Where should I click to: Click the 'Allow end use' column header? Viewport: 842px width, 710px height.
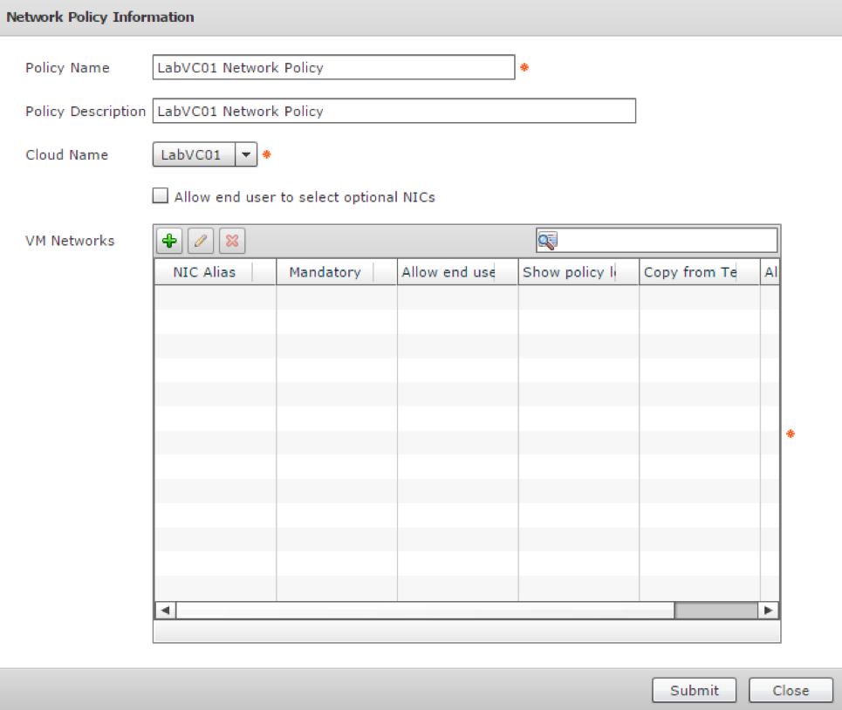448,272
